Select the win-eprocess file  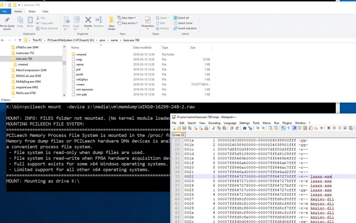(x=85, y=89)
